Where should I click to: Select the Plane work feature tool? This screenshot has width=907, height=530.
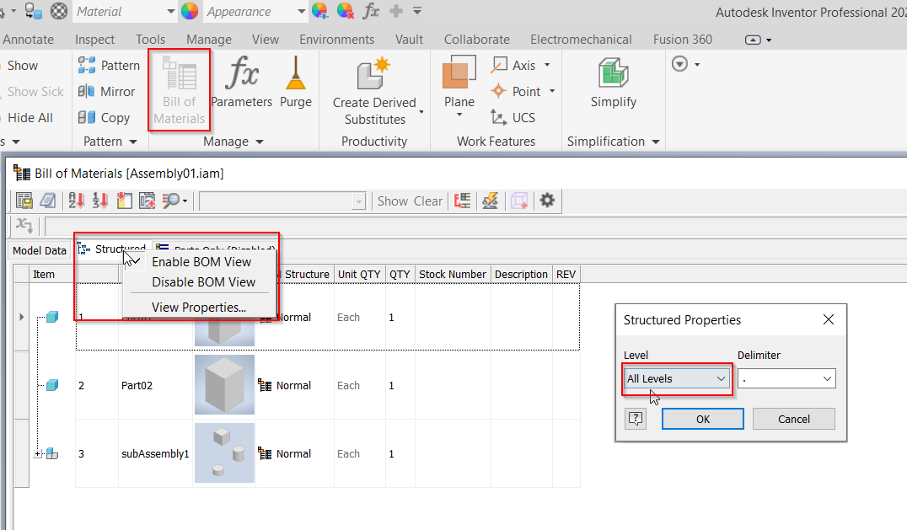tap(458, 87)
